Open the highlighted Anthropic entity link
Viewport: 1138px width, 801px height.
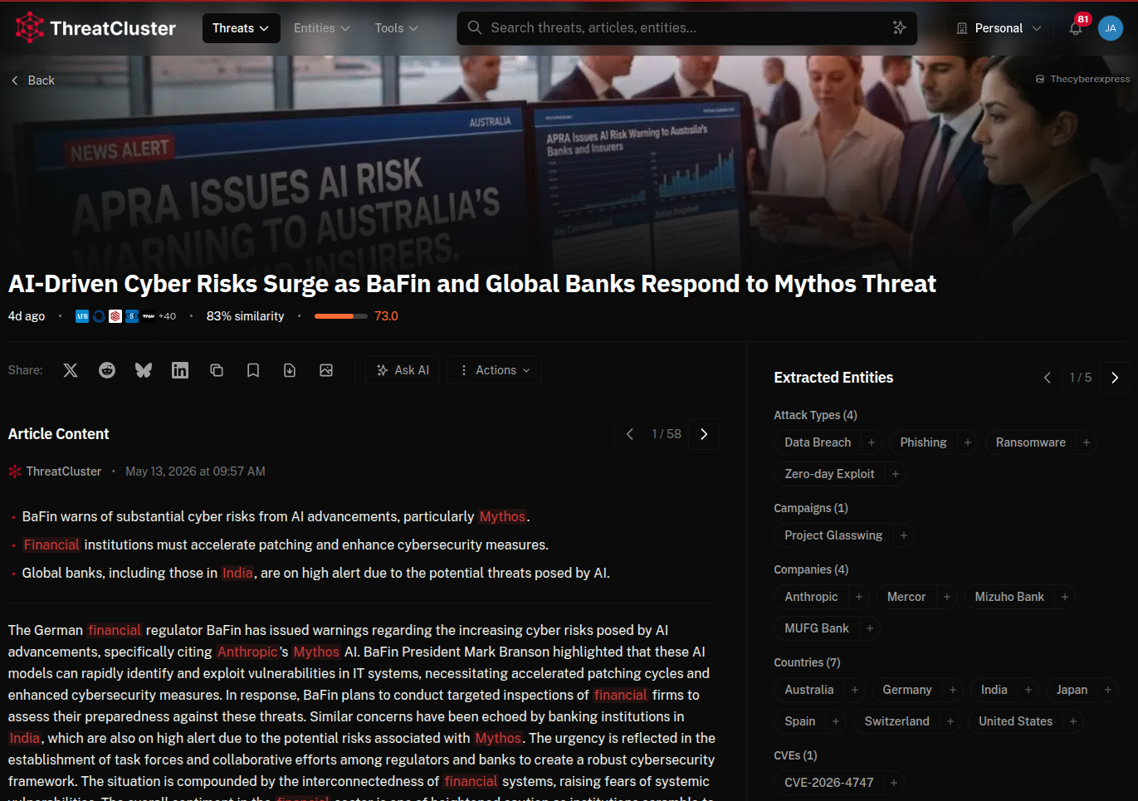(x=247, y=652)
